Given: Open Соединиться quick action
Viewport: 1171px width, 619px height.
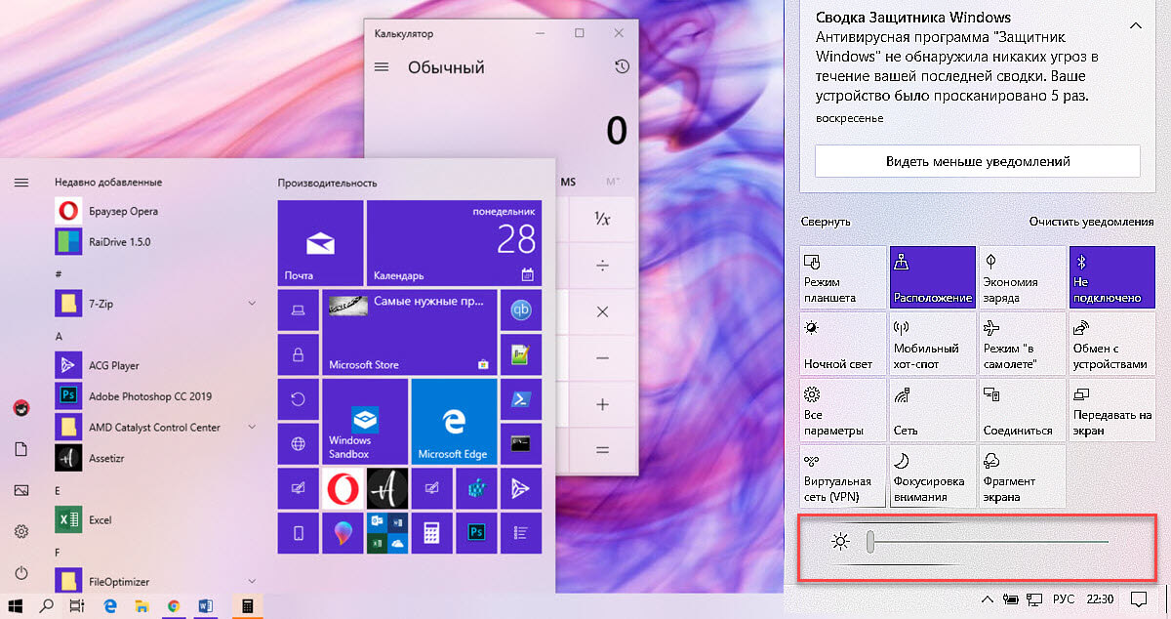Looking at the screenshot, I should [x=1023, y=410].
